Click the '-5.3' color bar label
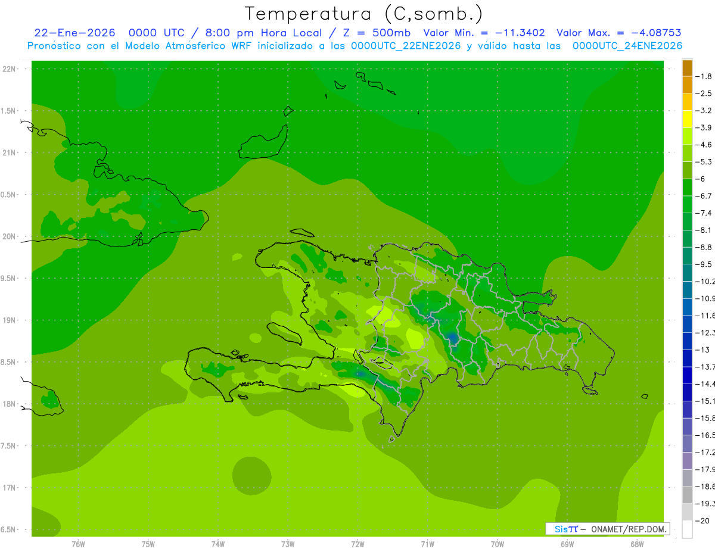 click(x=704, y=161)
